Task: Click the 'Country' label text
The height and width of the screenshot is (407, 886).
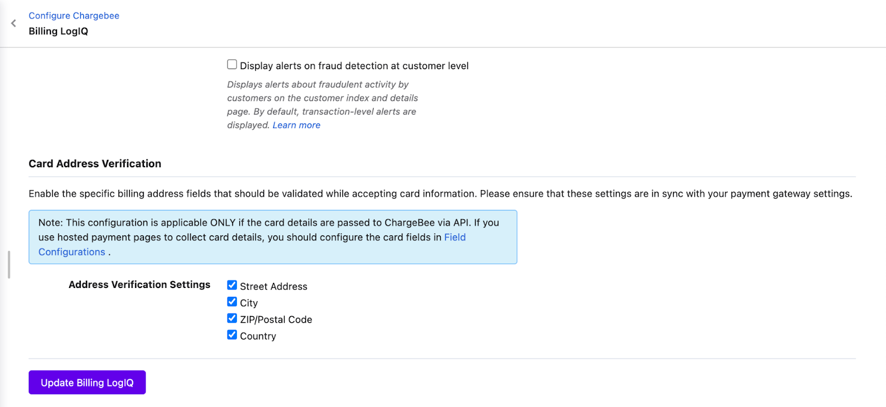Action: coord(258,336)
